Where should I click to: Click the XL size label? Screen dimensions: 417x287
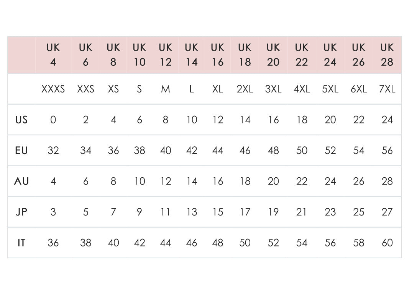pos(218,89)
